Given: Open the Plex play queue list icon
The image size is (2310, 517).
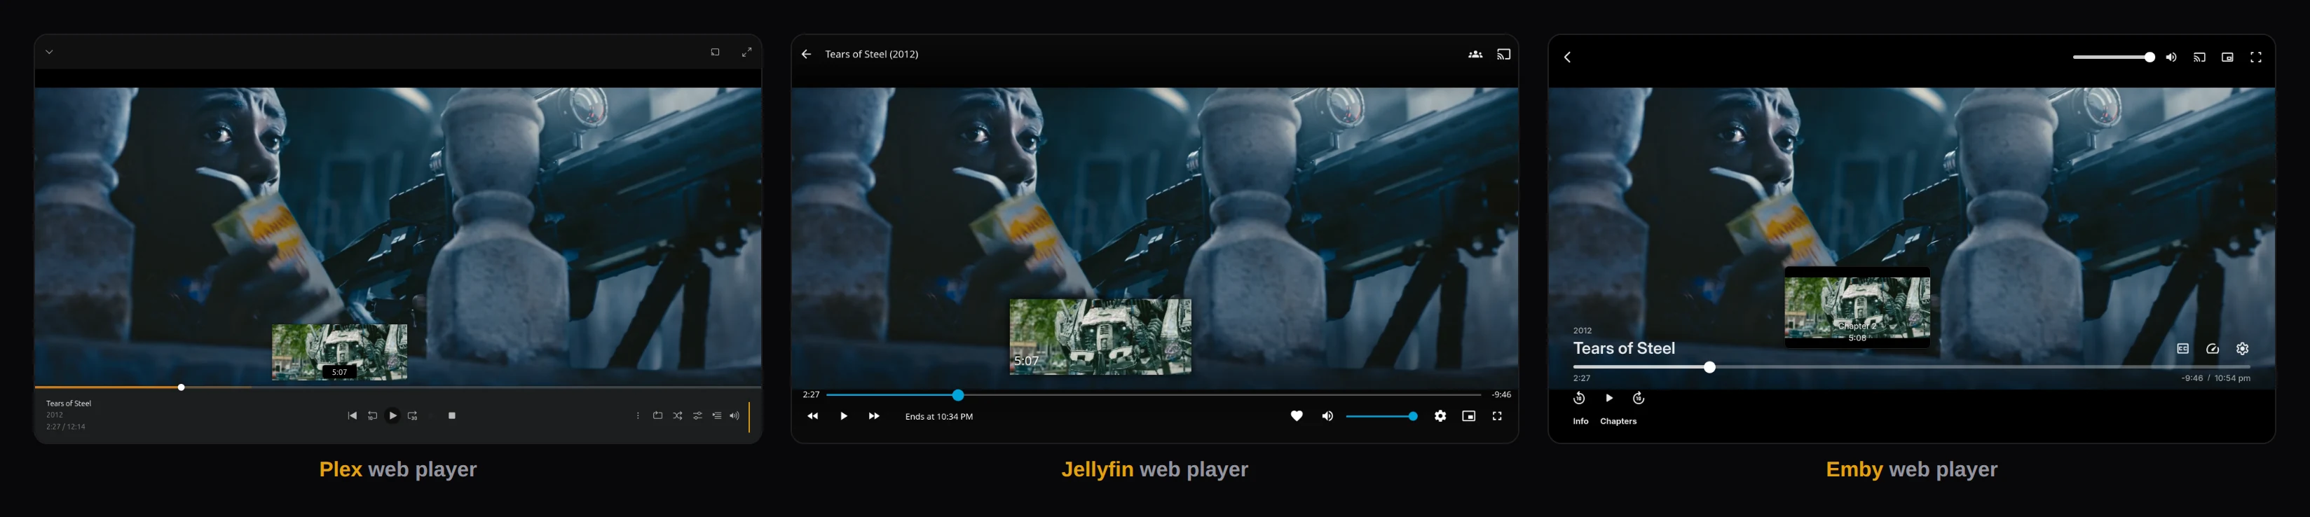Looking at the screenshot, I should 718,415.
